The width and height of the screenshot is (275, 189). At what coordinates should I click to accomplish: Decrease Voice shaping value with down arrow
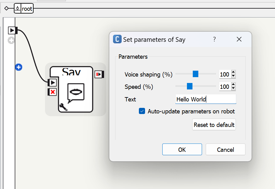[x=233, y=76]
